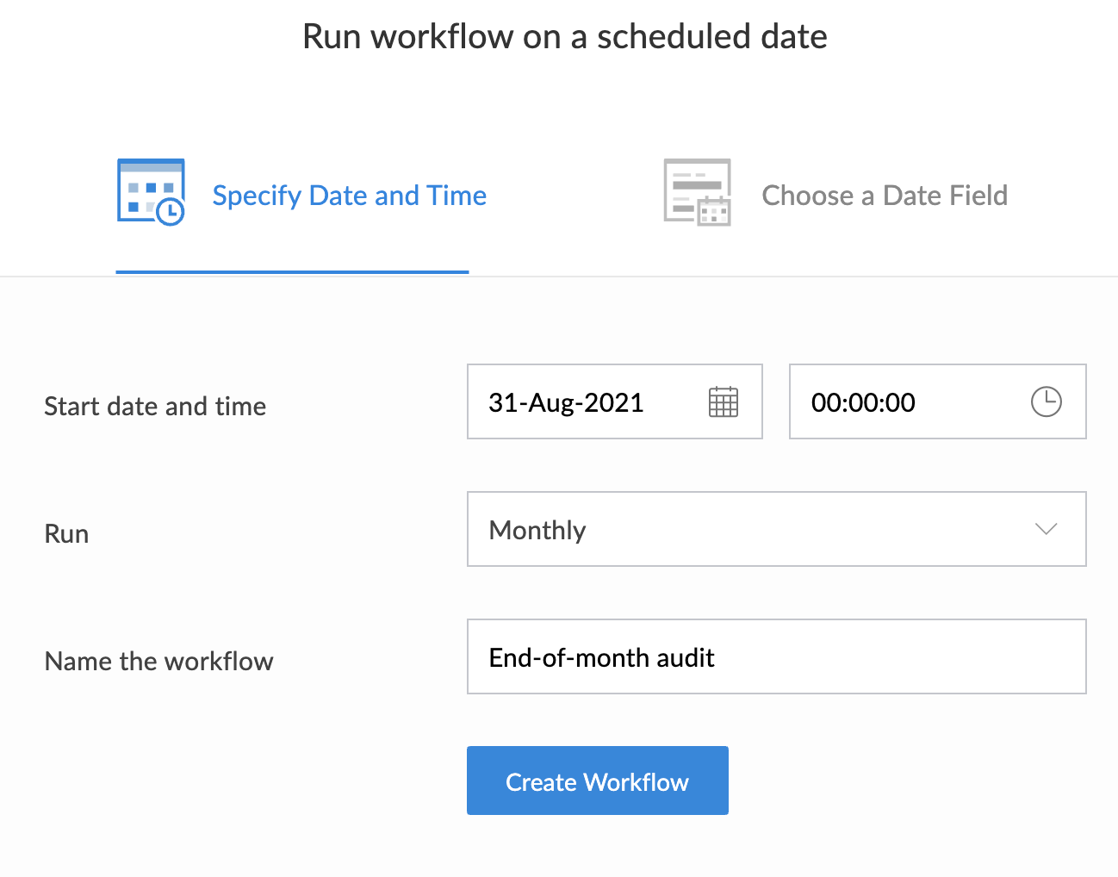Click empty space right of End-of-month audit text
The width and height of the screenshot is (1118, 877).
click(896, 657)
